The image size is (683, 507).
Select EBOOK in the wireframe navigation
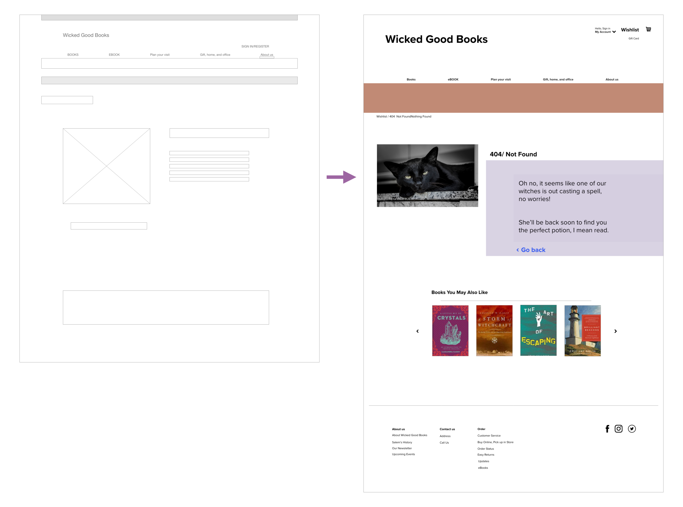[x=114, y=55]
